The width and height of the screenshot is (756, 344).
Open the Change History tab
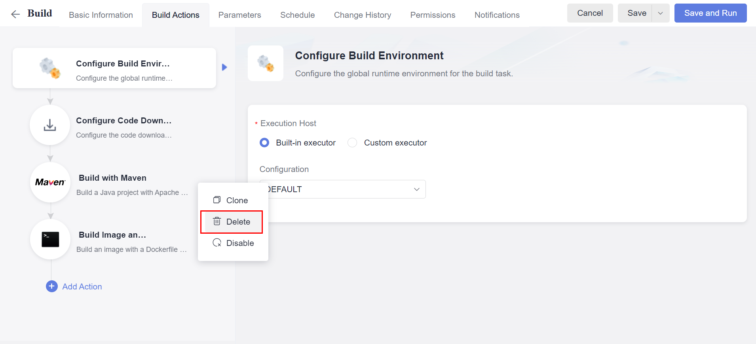tap(362, 15)
